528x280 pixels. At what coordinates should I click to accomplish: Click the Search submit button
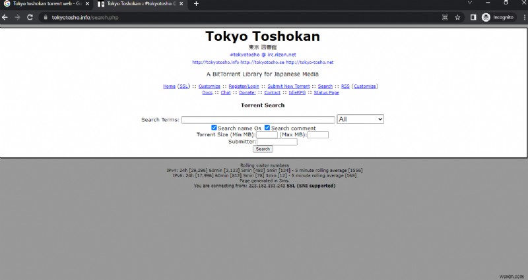(263, 149)
